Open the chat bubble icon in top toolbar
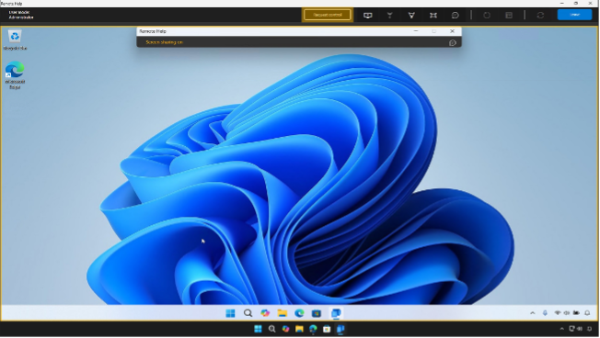This screenshot has width=600, height=338. click(x=455, y=16)
